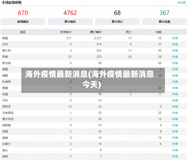This screenshot has height=161, width=187.
Task: Select the 马来西亚 region name
Action: point(8,113)
